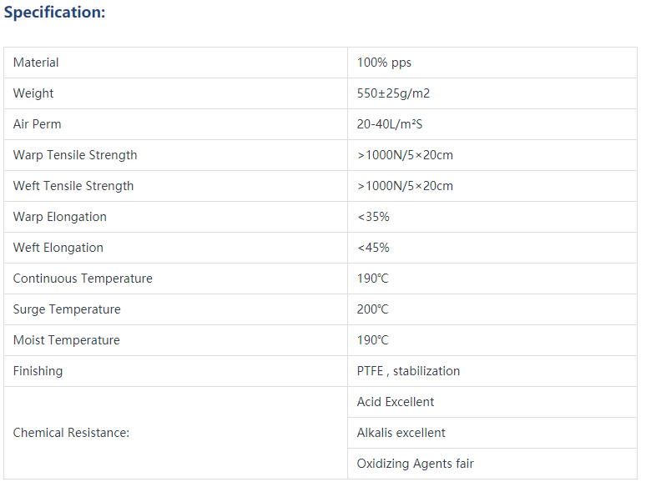Select the Warp Tensile Strength label
646x487 pixels.
pos(75,155)
